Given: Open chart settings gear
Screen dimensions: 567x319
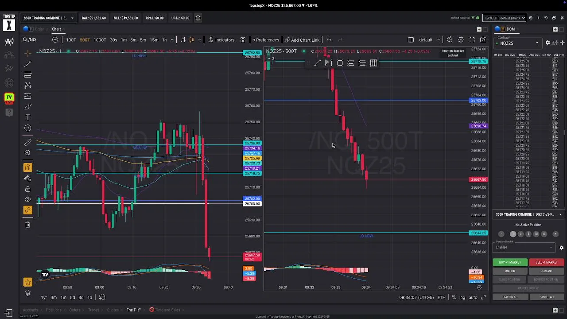Looking at the screenshot, I should click(x=461, y=40).
